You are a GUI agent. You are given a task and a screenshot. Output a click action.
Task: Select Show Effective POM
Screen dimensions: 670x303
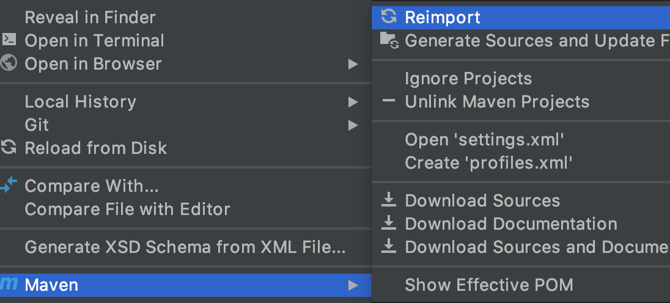(521, 285)
